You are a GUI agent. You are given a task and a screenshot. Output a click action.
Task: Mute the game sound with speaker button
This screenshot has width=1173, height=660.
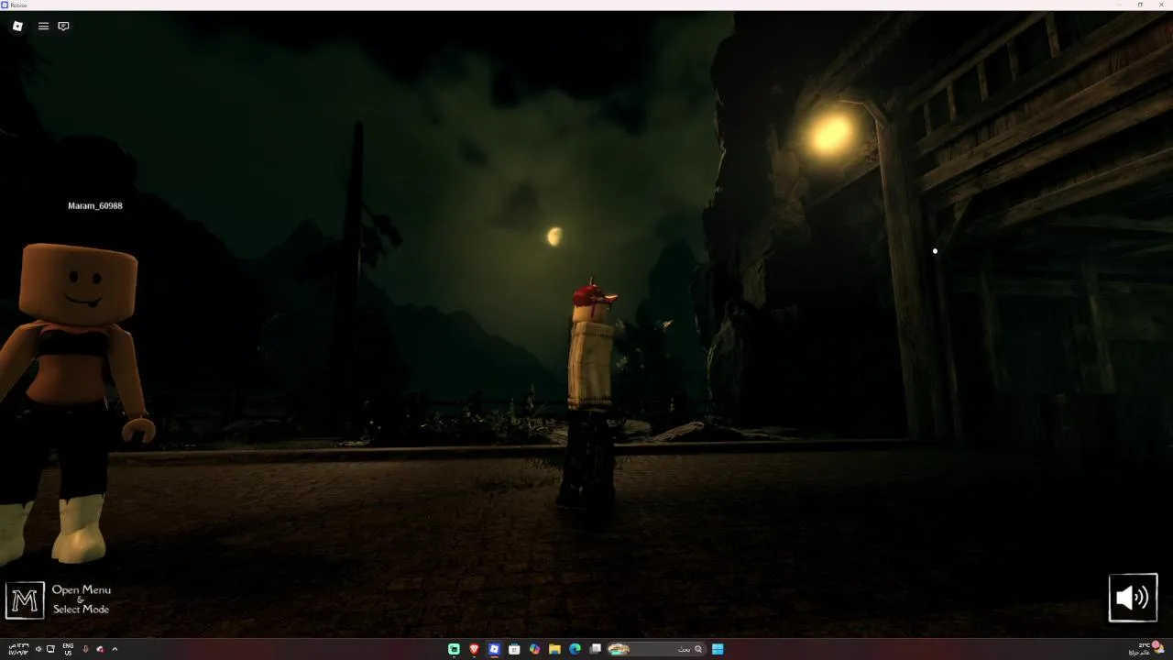click(1133, 598)
